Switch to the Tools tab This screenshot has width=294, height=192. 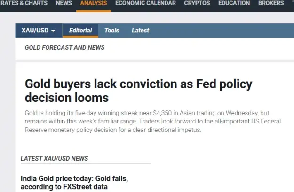[x=112, y=31]
